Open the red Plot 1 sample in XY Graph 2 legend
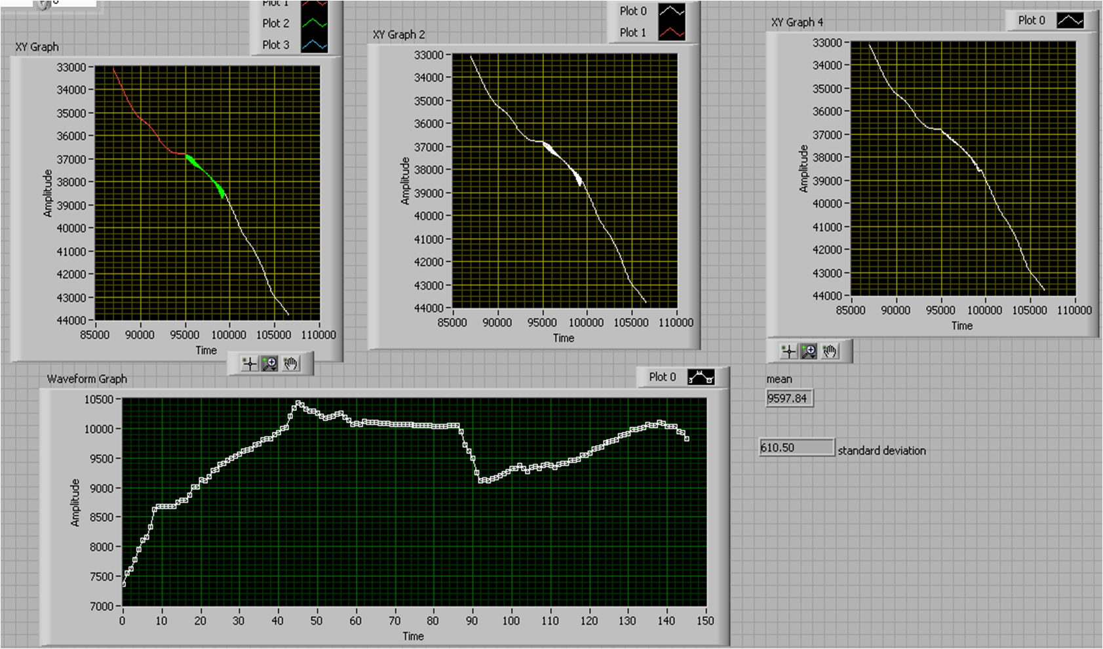The height and width of the screenshot is (649, 1103). 672,33
